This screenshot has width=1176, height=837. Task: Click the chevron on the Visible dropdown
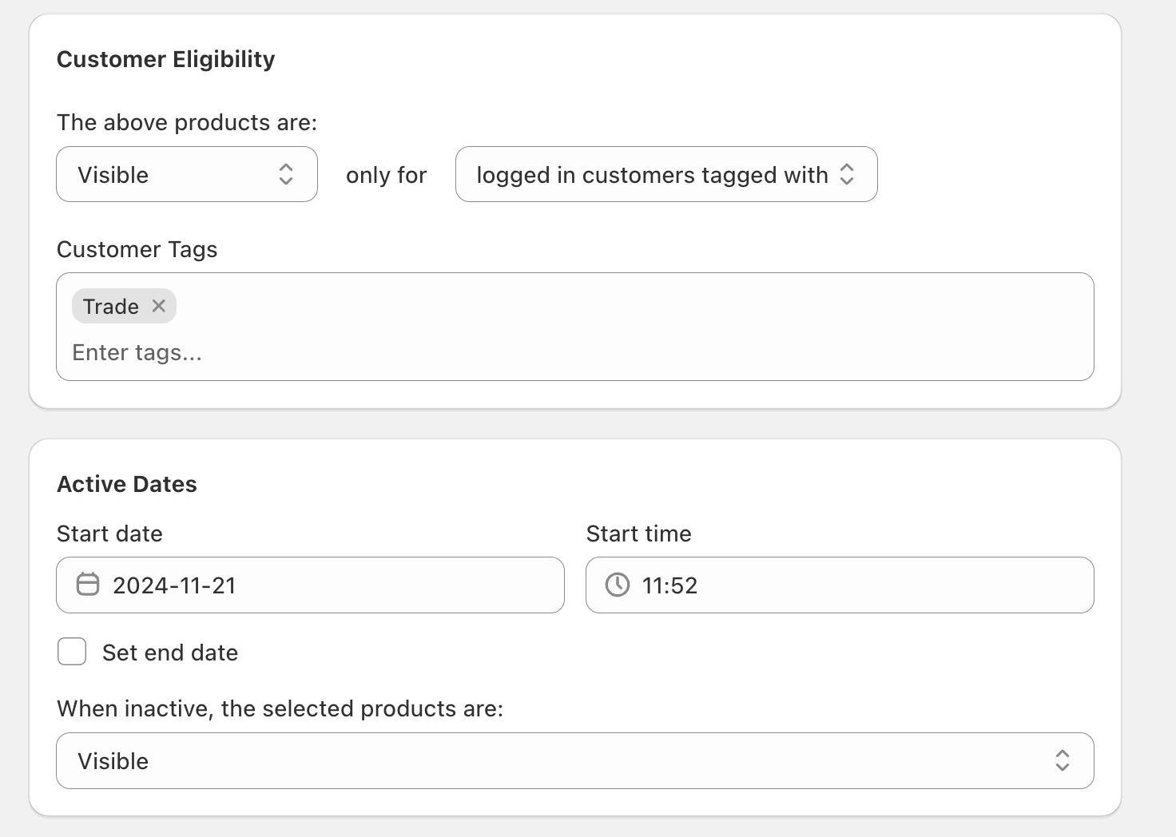click(286, 174)
